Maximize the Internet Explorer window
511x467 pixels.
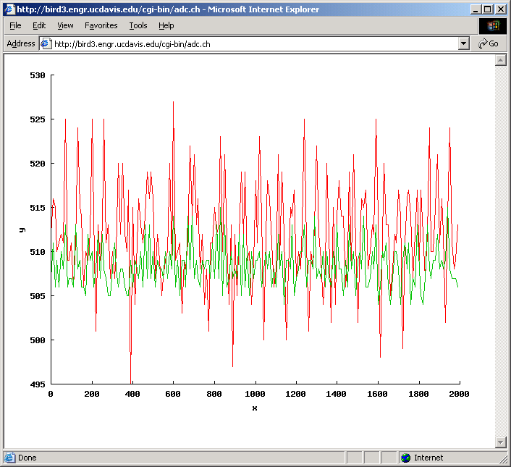pos(487,9)
